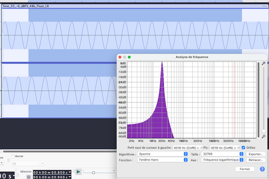The height and width of the screenshot is (179, 269).
Task: Click zoom-in magnifier in Analyse de fréquence
Action: (x=264, y=63)
